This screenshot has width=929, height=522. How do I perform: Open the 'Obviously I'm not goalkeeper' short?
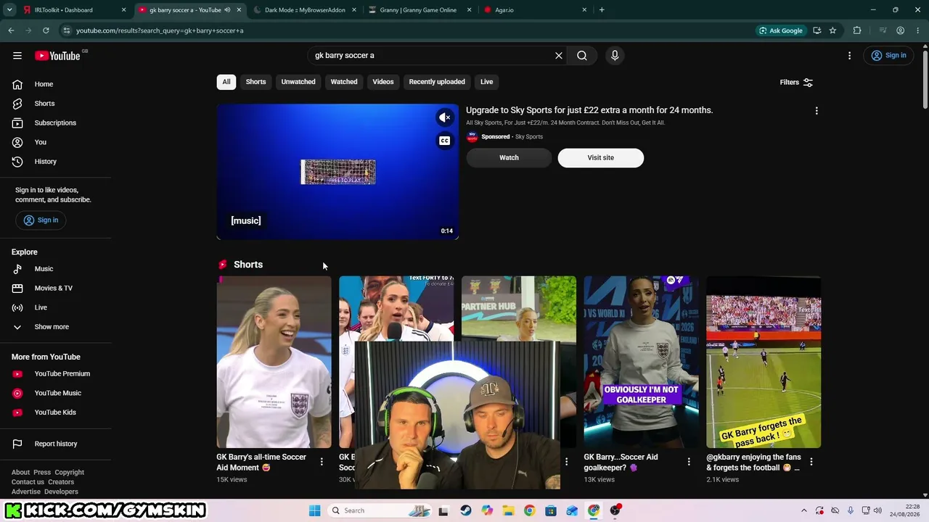click(x=641, y=362)
